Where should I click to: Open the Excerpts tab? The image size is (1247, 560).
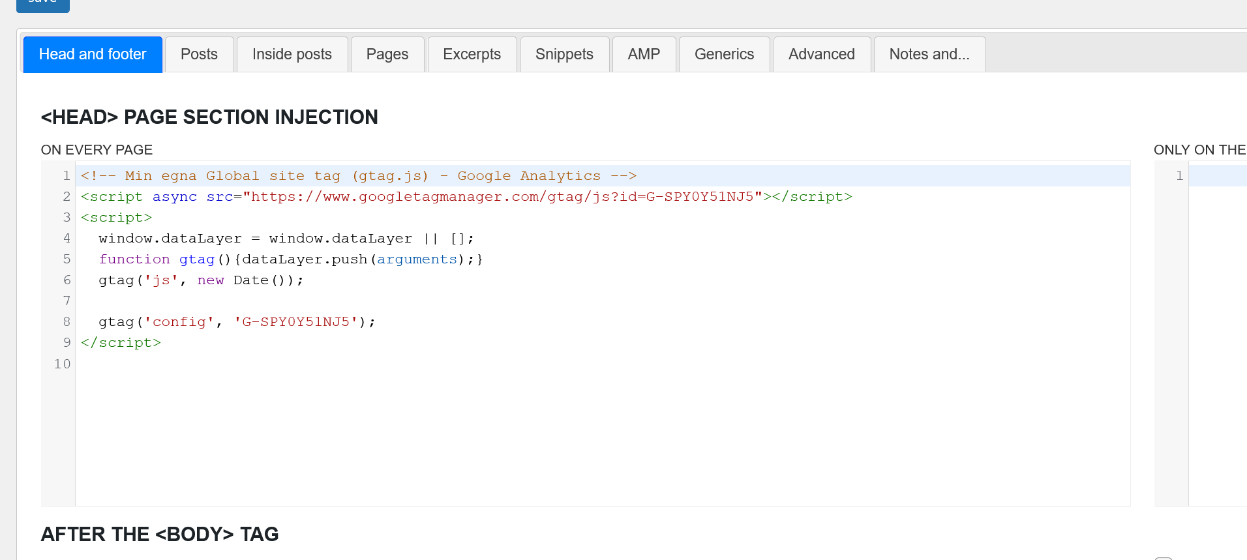pos(472,54)
